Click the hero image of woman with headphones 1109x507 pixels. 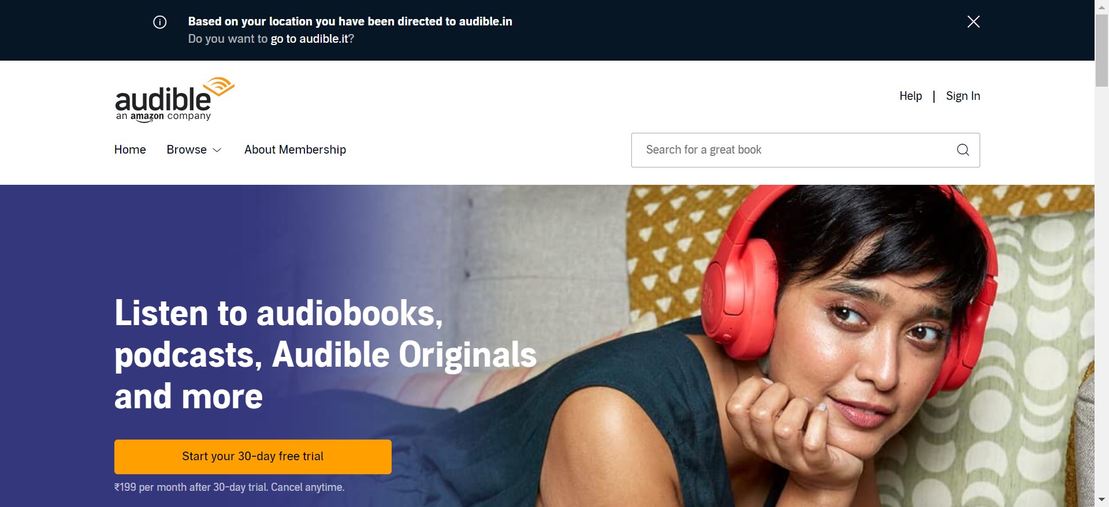(809, 346)
